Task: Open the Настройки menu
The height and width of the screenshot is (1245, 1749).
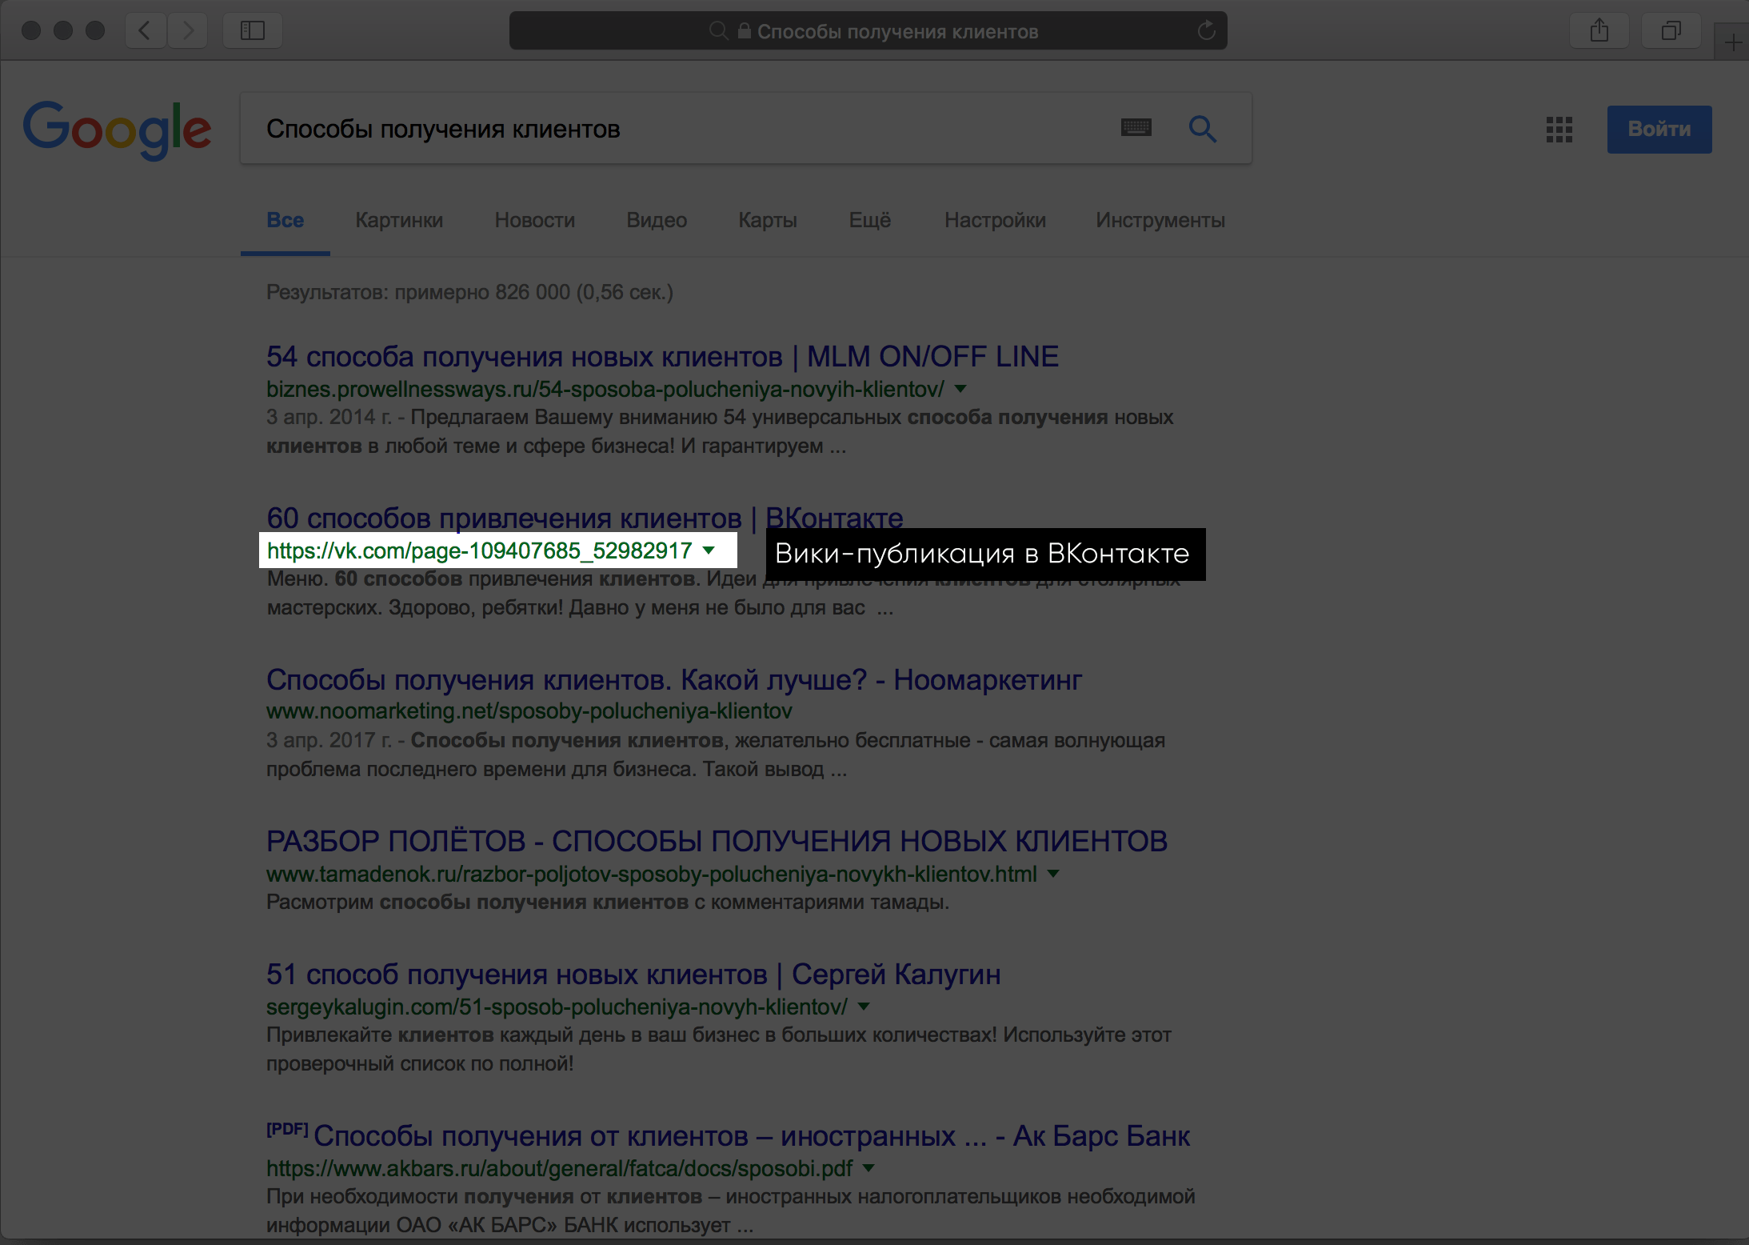Action: click(x=995, y=220)
